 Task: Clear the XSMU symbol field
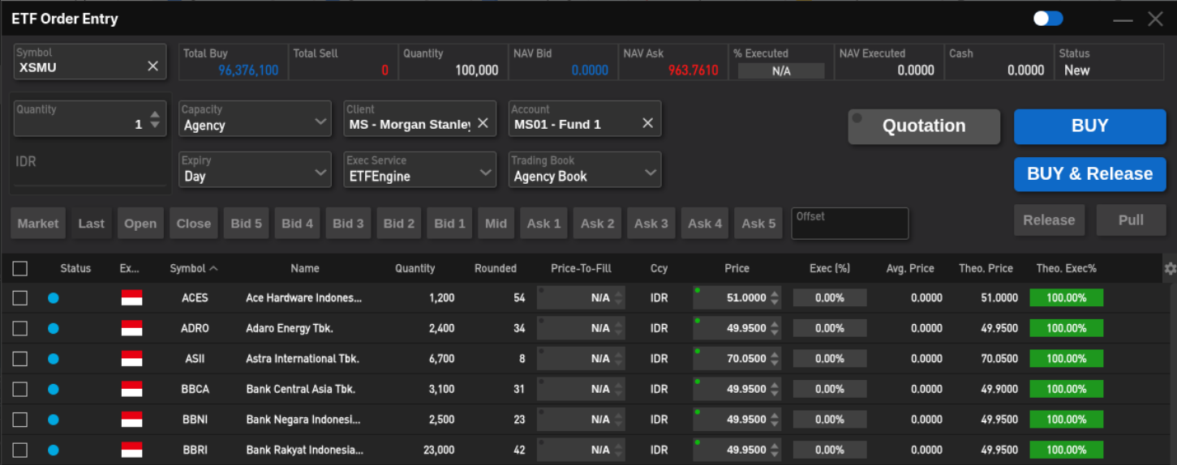tap(152, 66)
